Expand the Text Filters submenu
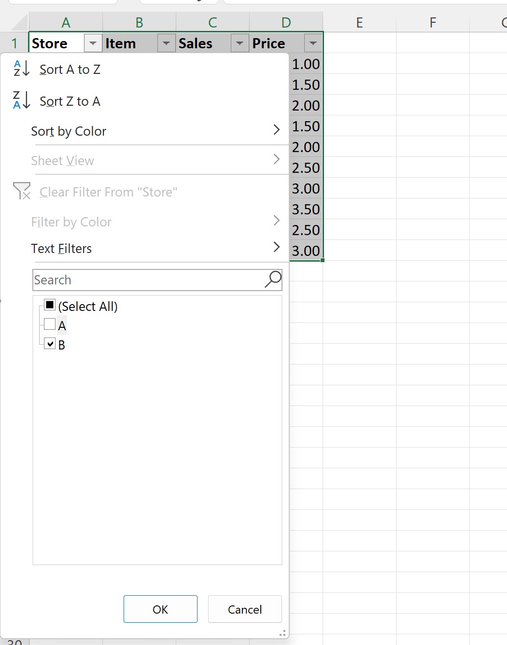507x645 pixels. tap(155, 248)
